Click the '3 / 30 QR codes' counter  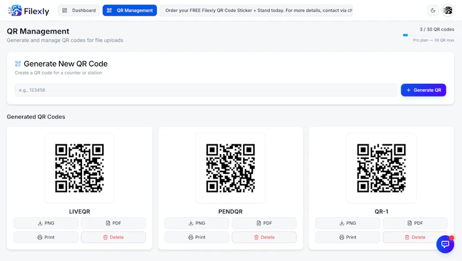[x=437, y=29]
